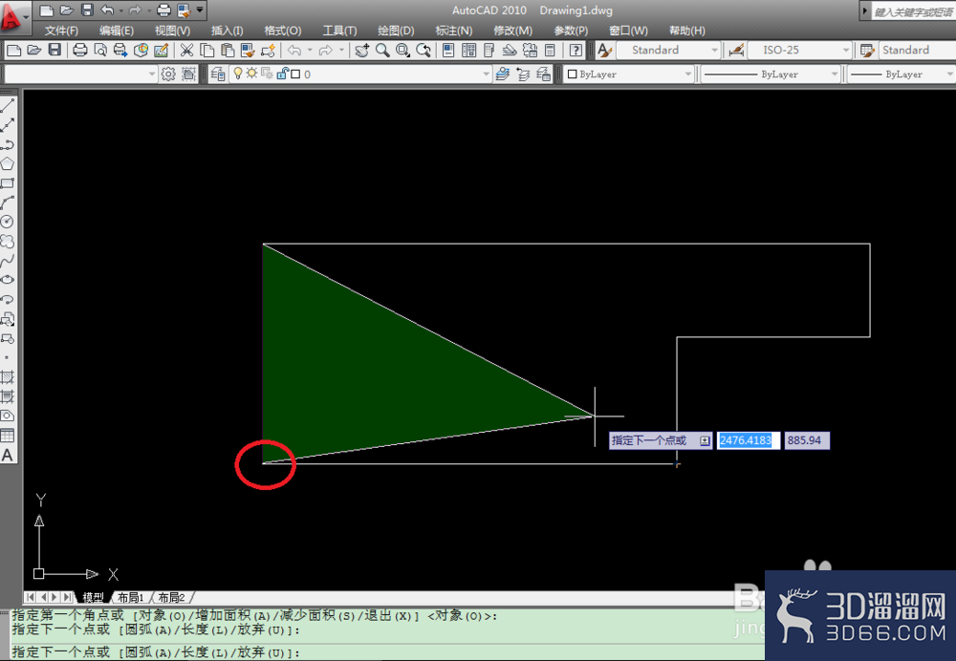Click the layer 0 color swatch
The width and height of the screenshot is (956, 661).
(295, 75)
